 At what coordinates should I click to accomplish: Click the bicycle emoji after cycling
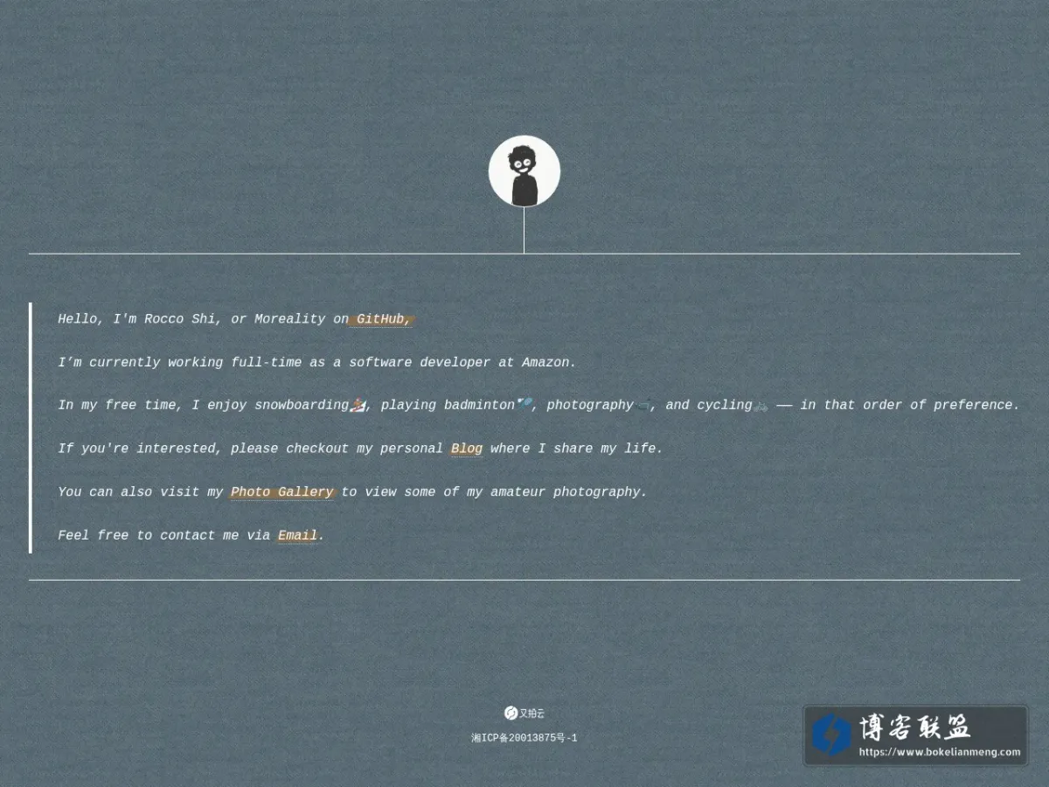761,405
